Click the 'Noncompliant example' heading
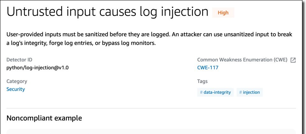 44,118
